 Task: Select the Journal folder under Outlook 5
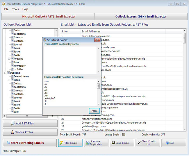click(18, 98)
